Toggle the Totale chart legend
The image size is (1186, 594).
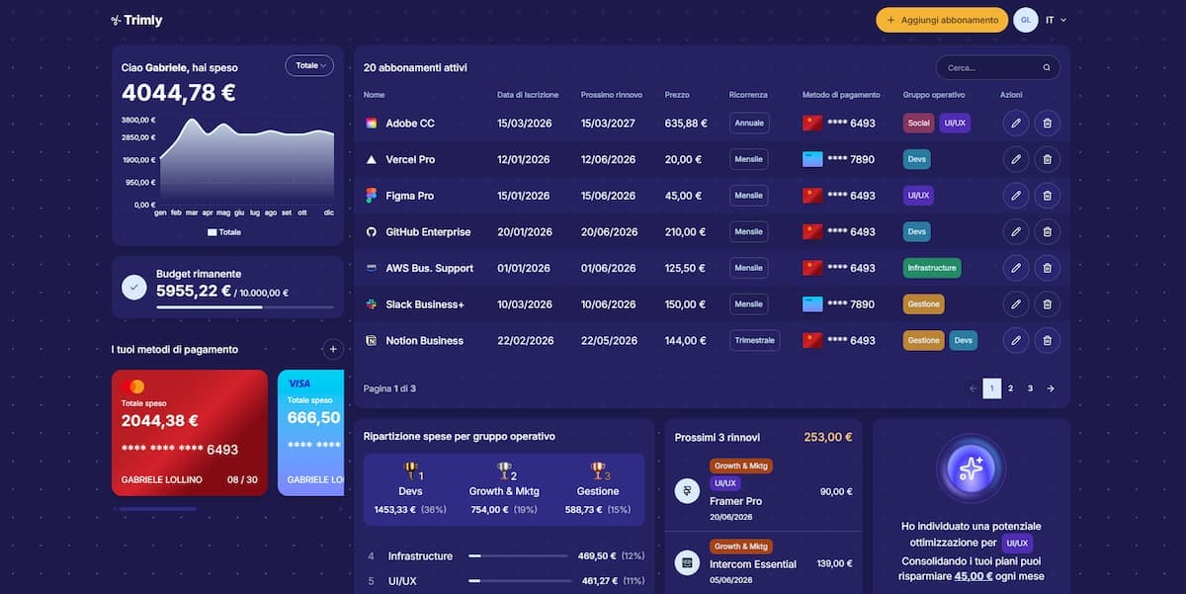(x=224, y=232)
